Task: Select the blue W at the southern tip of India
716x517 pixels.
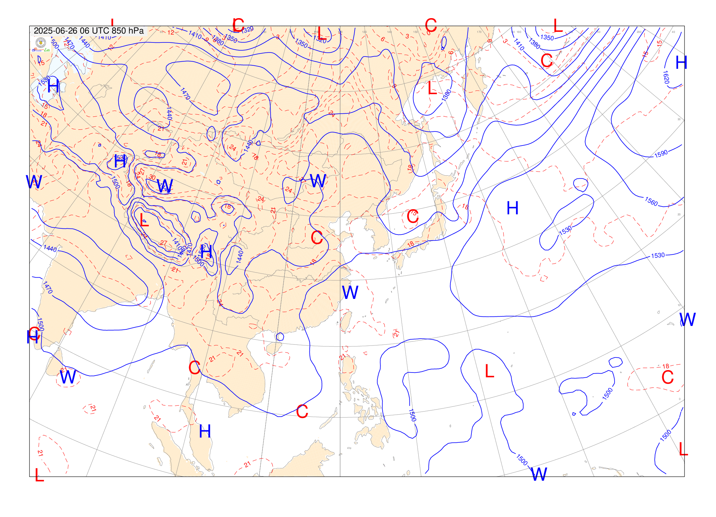Action: pos(68,377)
